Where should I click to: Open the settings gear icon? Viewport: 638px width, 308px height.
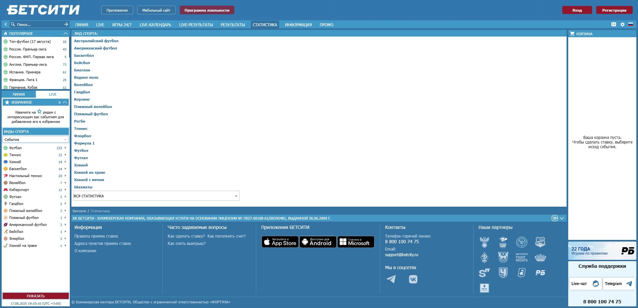pos(622,25)
